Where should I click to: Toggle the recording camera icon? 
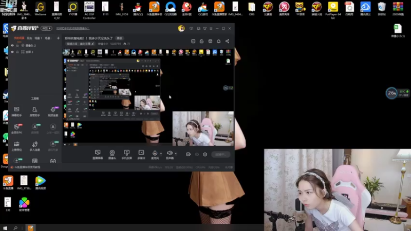pos(188,155)
